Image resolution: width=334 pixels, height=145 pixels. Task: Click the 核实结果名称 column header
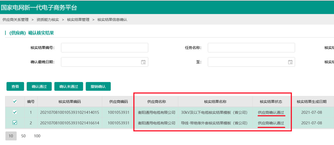215,102
